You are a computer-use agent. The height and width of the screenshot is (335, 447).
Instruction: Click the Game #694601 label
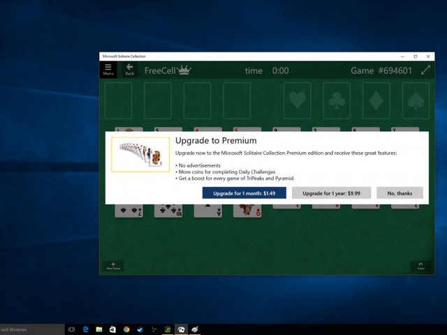pos(381,70)
